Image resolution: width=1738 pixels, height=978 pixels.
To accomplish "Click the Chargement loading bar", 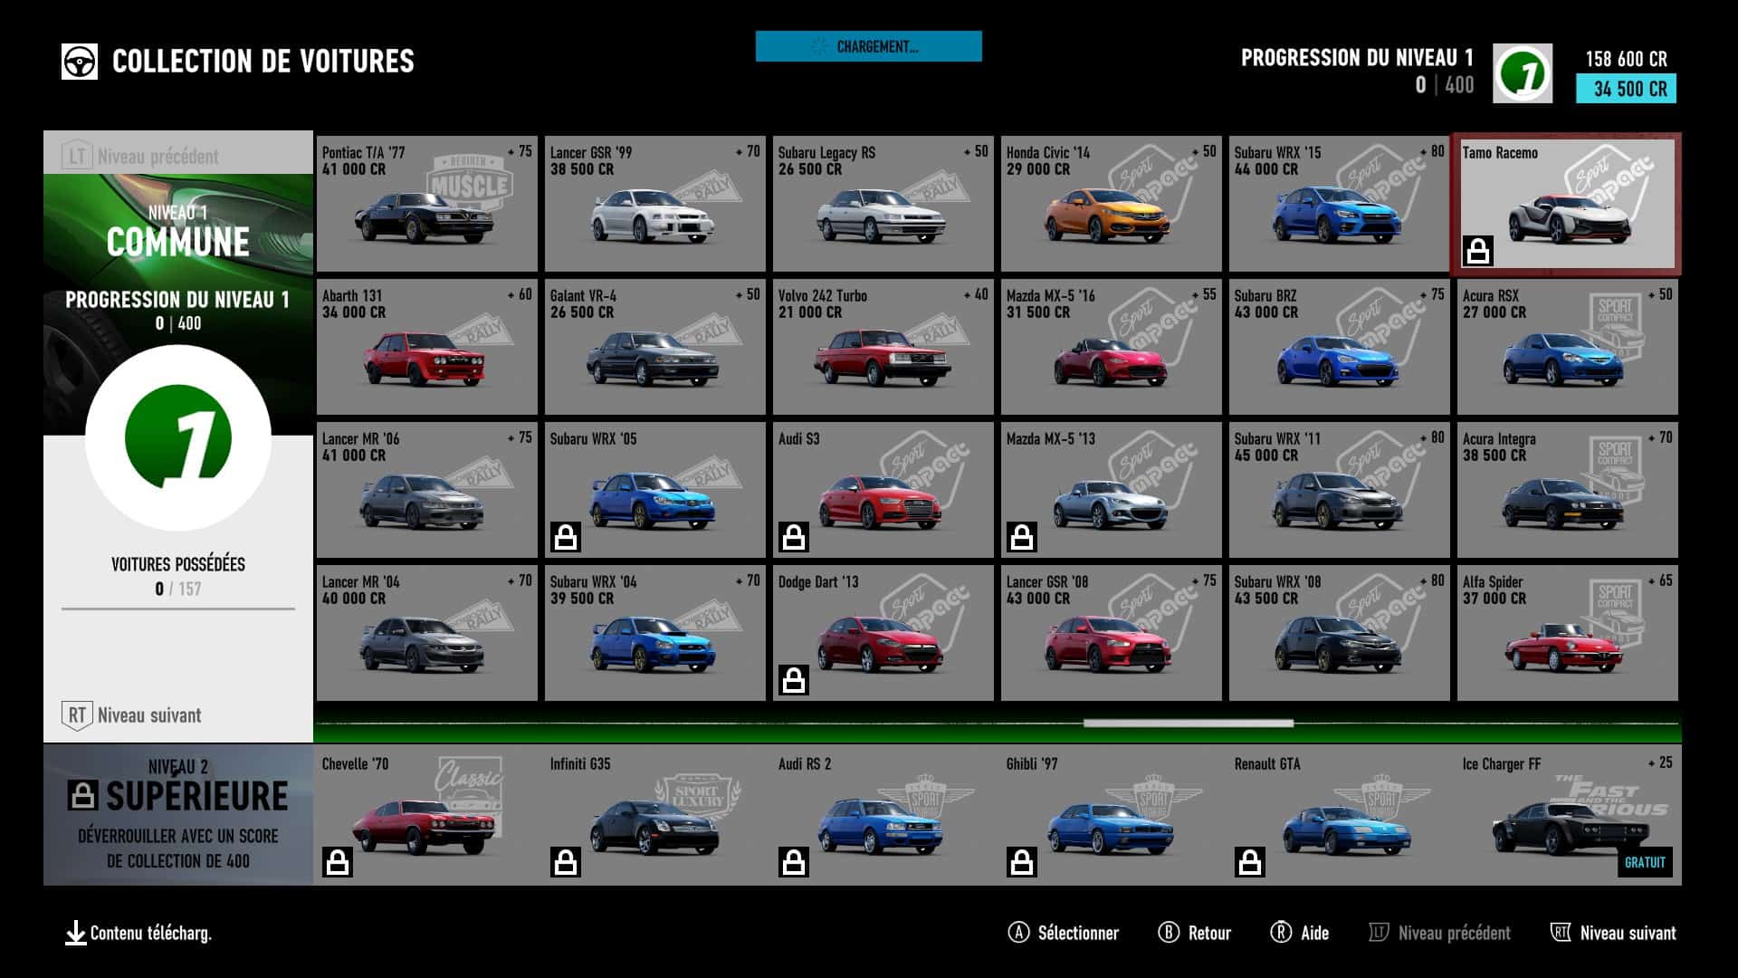I will 868,46.
